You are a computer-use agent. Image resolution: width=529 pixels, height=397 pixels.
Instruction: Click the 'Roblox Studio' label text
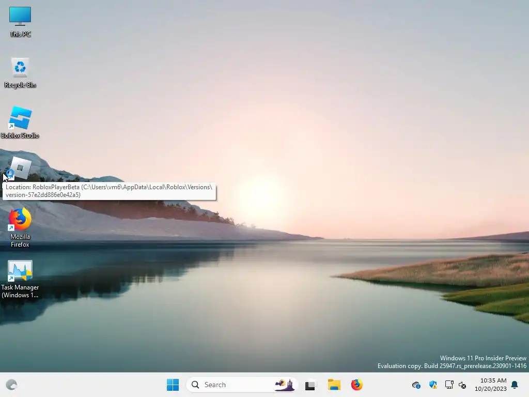point(20,135)
